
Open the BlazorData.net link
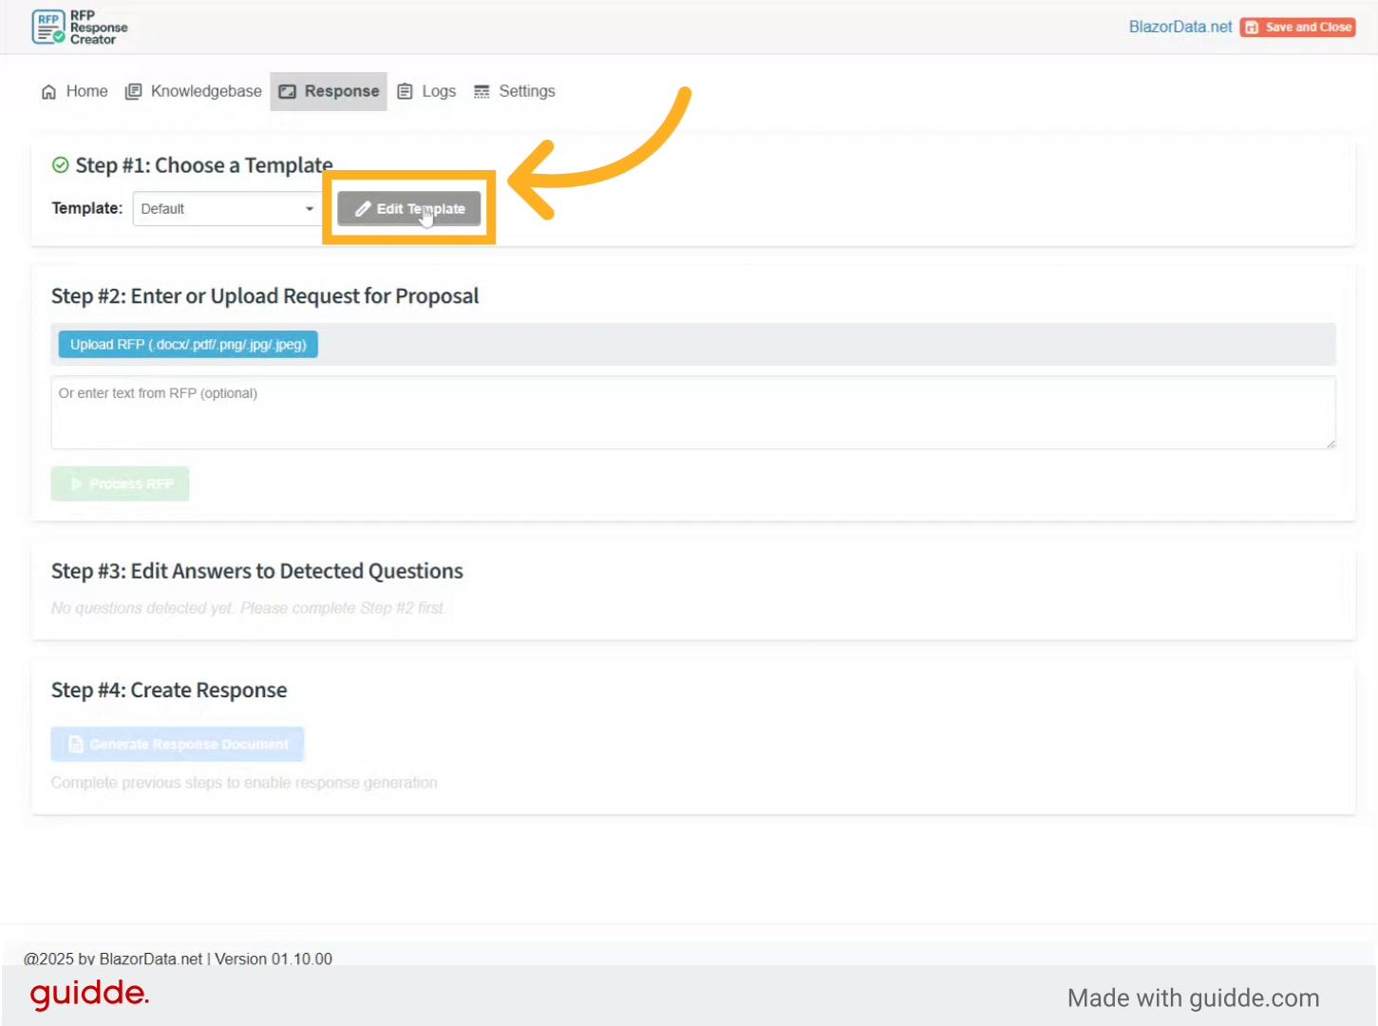click(x=1180, y=27)
